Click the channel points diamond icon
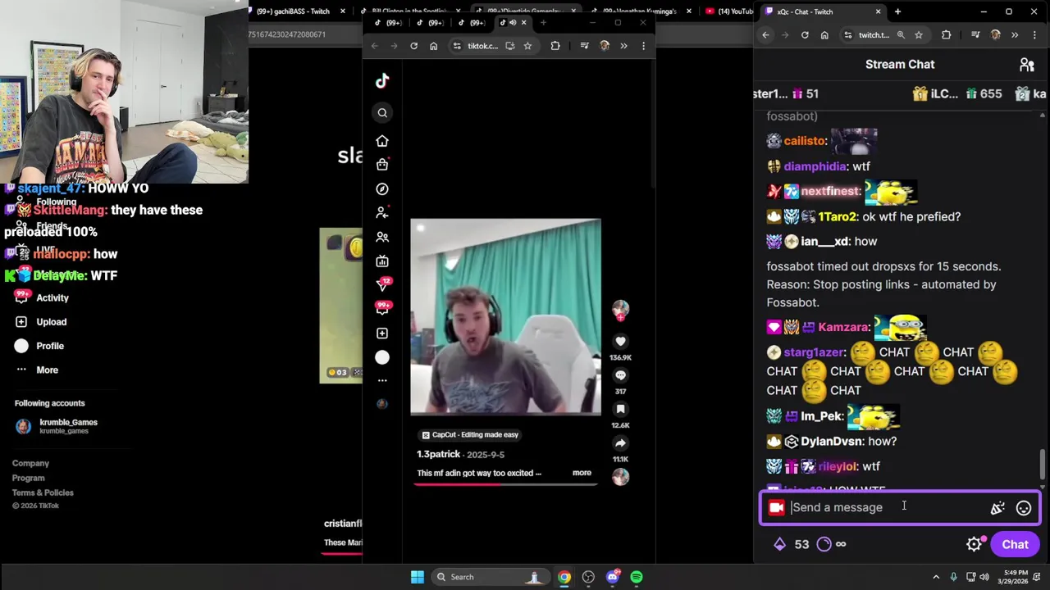 click(x=780, y=544)
